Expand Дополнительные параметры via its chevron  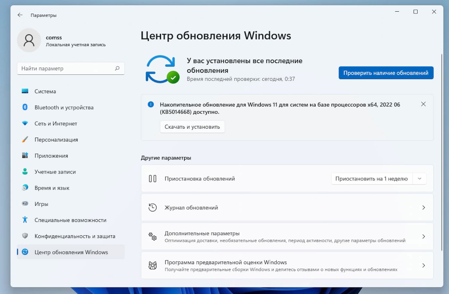point(424,237)
